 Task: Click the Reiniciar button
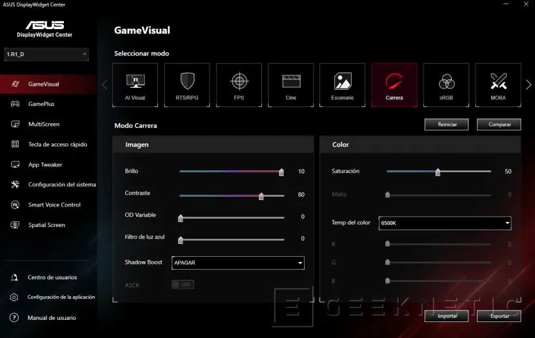pyautogui.click(x=447, y=124)
